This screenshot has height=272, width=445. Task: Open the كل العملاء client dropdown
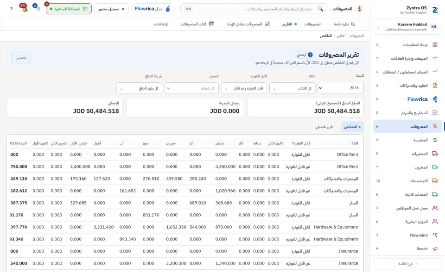point(191,88)
